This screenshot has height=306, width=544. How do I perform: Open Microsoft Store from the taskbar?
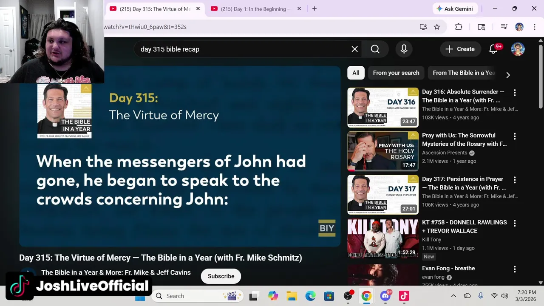(329, 296)
